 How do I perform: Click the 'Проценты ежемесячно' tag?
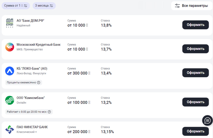pos(23,82)
